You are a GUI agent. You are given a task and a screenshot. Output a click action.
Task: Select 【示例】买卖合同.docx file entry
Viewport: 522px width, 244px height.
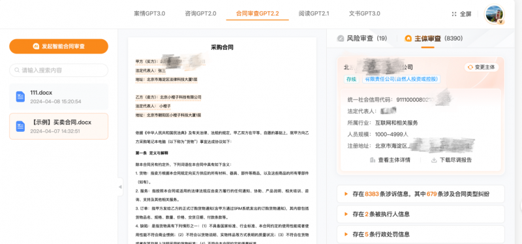click(x=59, y=126)
